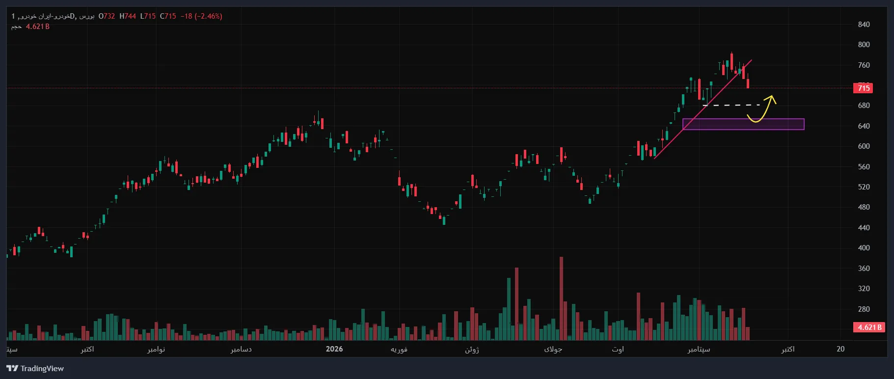Click the 840 price axis label
The height and width of the screenshot is (379, 894).
pyautogui.click(x=864, y=25)
